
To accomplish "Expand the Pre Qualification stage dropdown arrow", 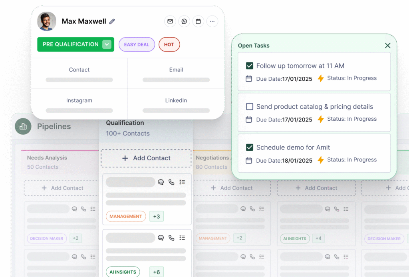I will pyautogui.click(x=107, y=44).
